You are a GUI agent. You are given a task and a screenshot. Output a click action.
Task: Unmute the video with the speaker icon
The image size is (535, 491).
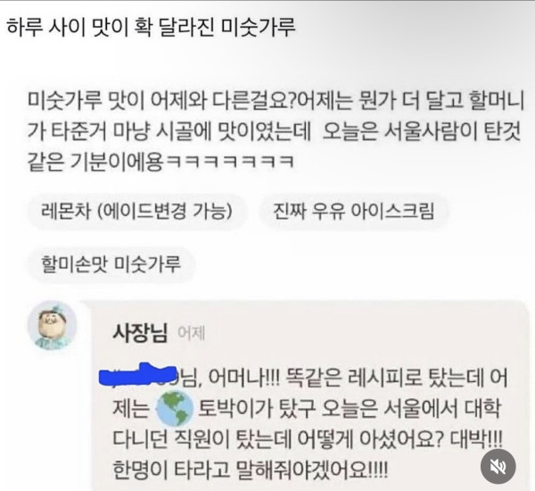498,466
